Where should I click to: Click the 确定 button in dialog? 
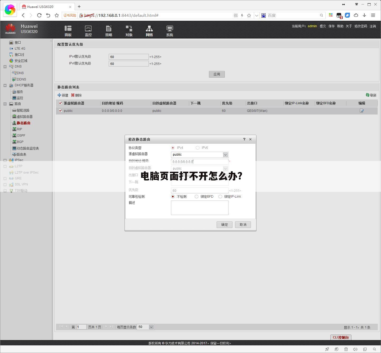click(224, 225)
